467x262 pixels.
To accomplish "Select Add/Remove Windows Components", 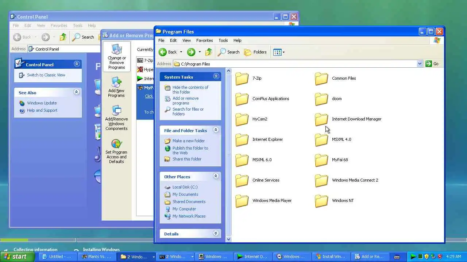I will [x=116, y=118].
